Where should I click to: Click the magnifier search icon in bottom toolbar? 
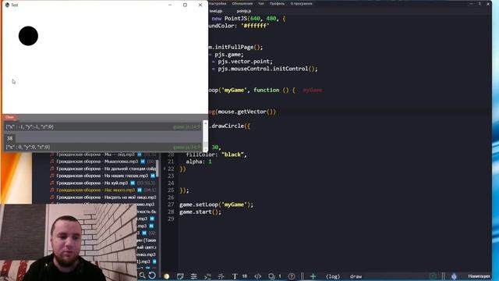click(142, 276)
